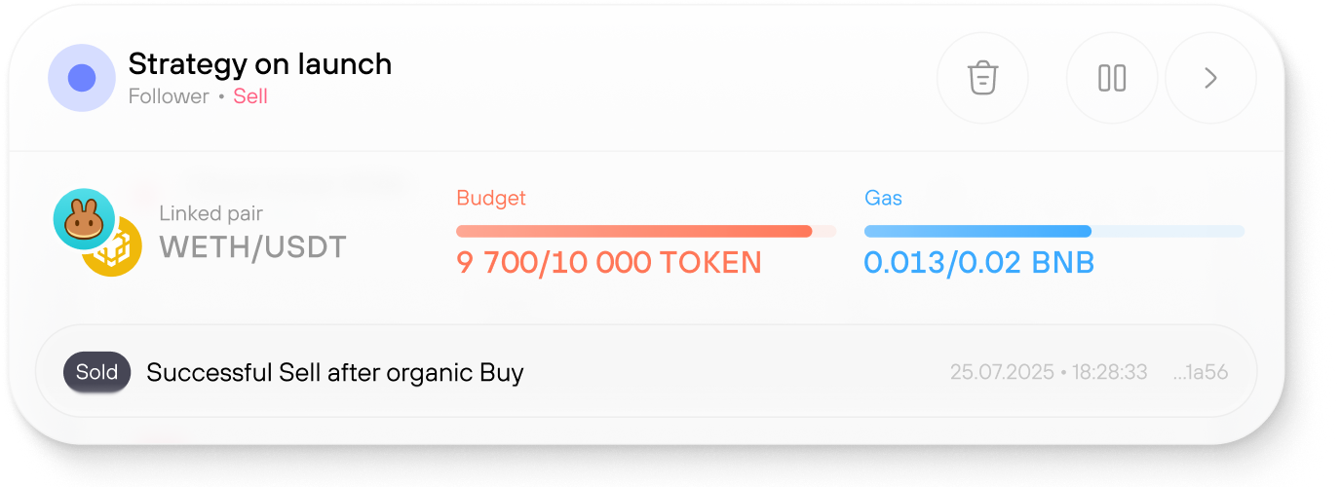Click the 9 700/10 000 TOKEN value

click(609, 262)
